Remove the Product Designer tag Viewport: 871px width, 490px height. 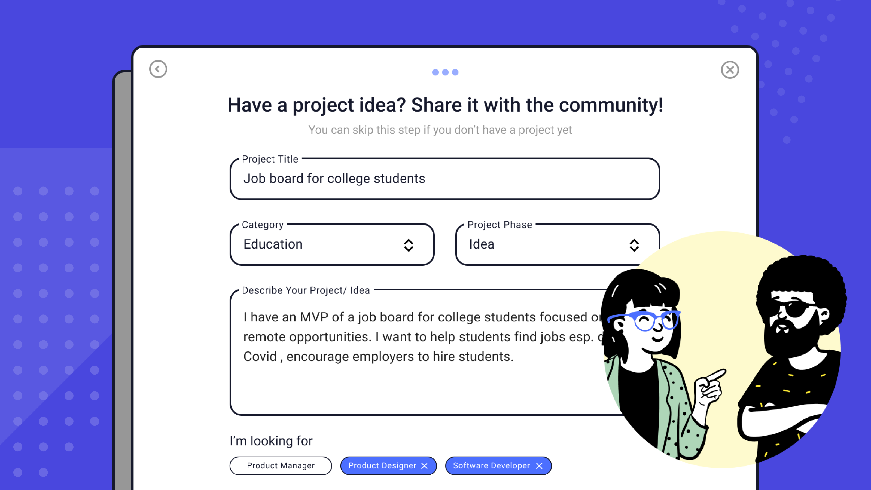[424, 466]
